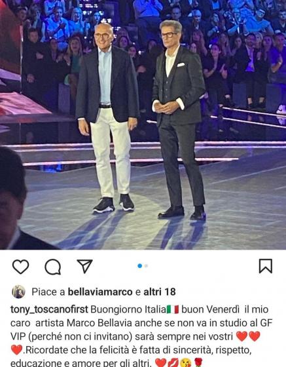The width and height of the screenshot is (286, 367).
Task: Tap the bald man in white pants
Action: click(x=107, y=118)
